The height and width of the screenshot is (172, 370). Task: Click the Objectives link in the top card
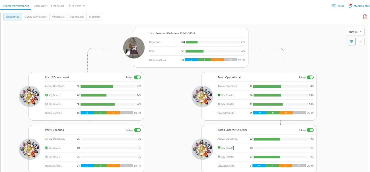pos(155,42)
